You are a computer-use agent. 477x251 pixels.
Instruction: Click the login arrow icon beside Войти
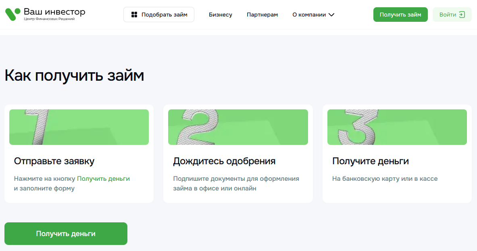tap(462, 15)
